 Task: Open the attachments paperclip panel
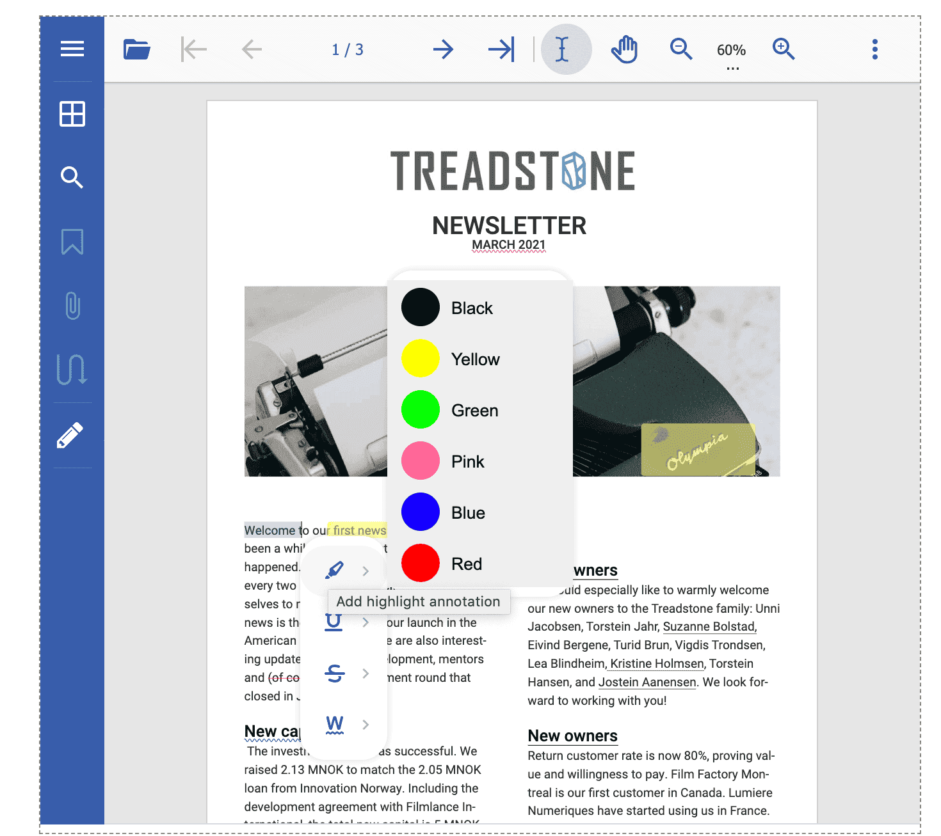[73, 305]
